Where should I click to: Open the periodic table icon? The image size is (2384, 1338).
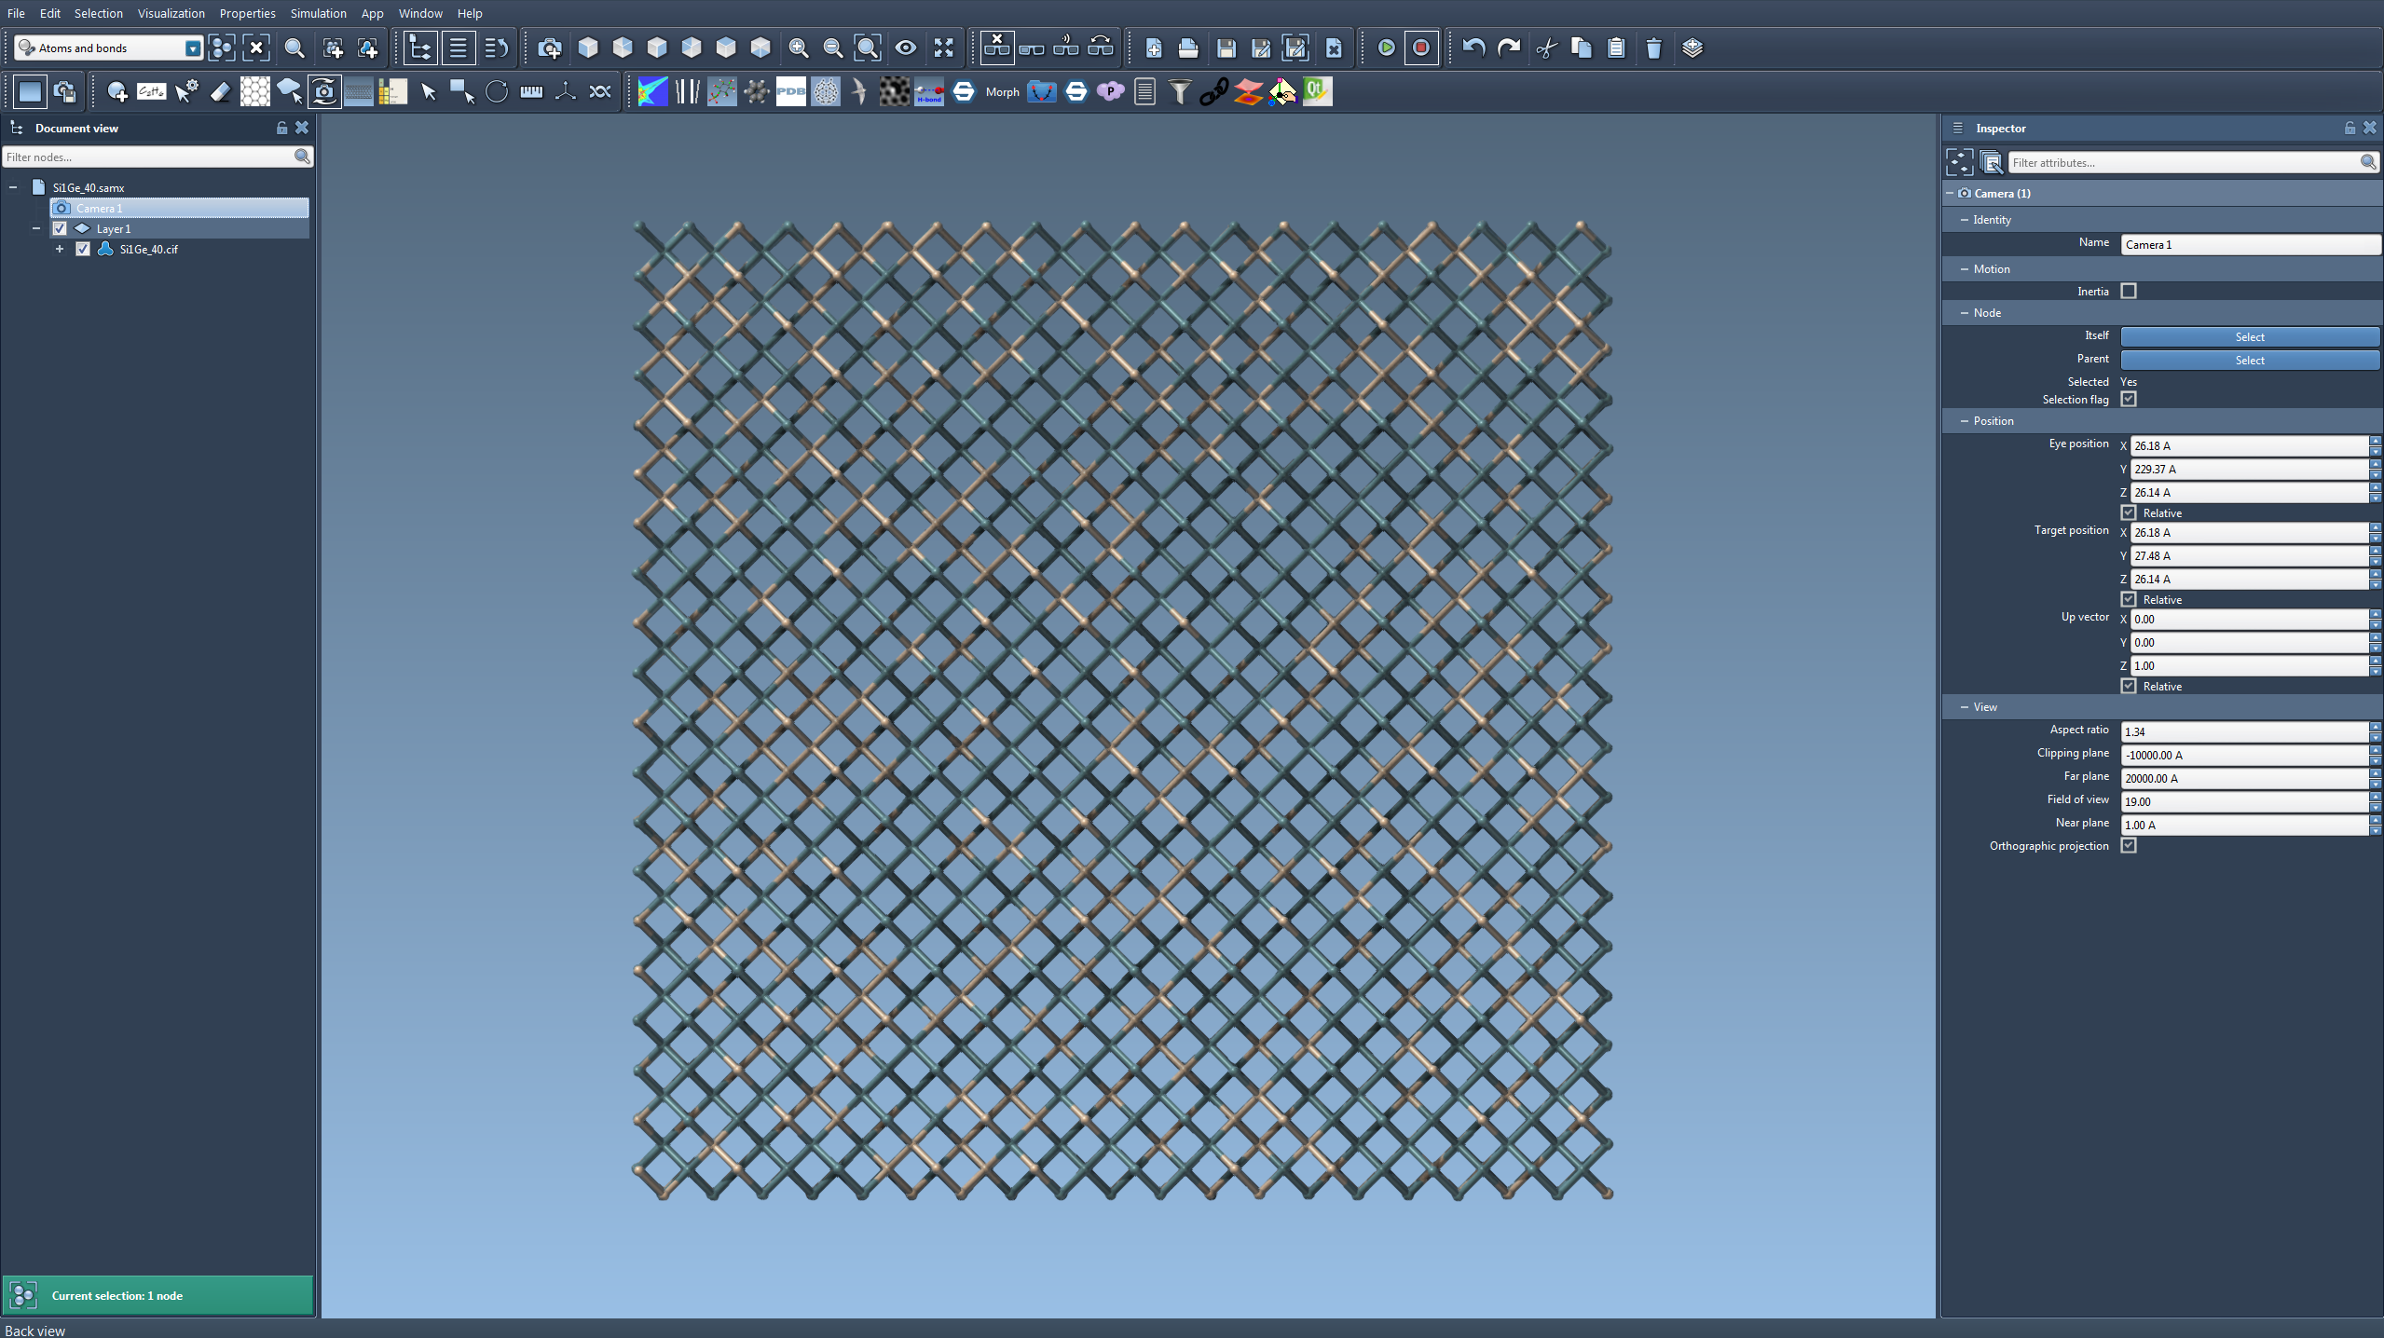click(393, 91)
